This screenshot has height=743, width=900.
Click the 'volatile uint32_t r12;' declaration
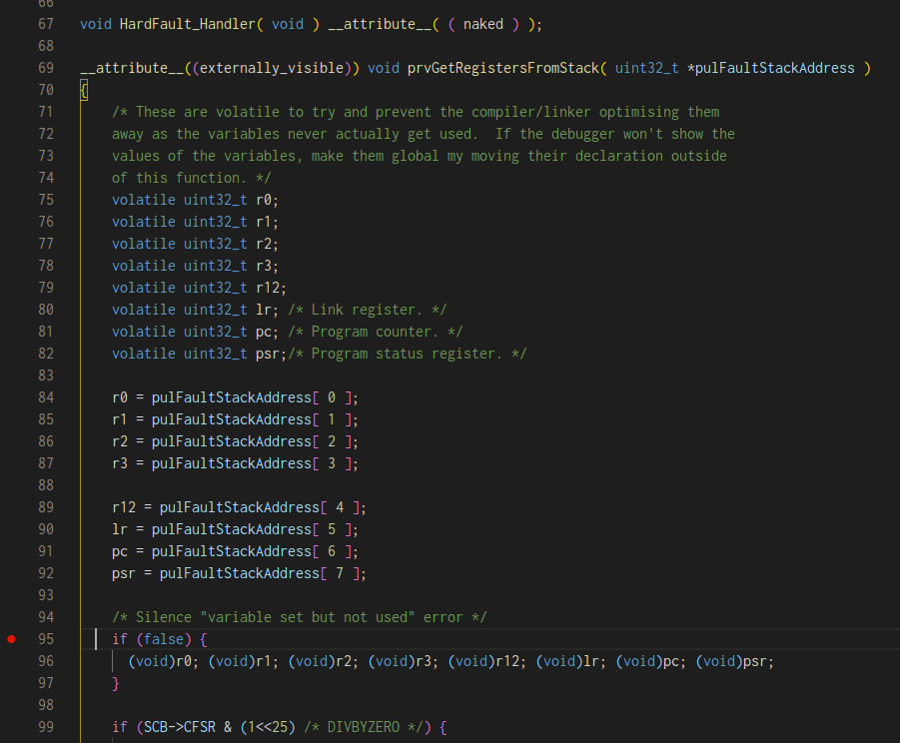tap(199, 288)
